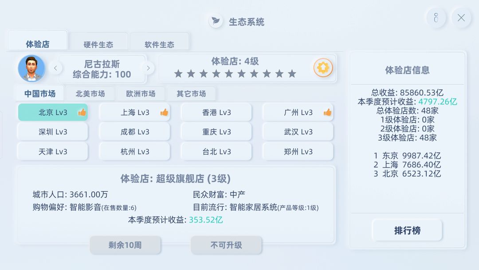Click the leaf ecosystem icon in title
Viewport: 479px width, 270px height.
coord(216,21)
